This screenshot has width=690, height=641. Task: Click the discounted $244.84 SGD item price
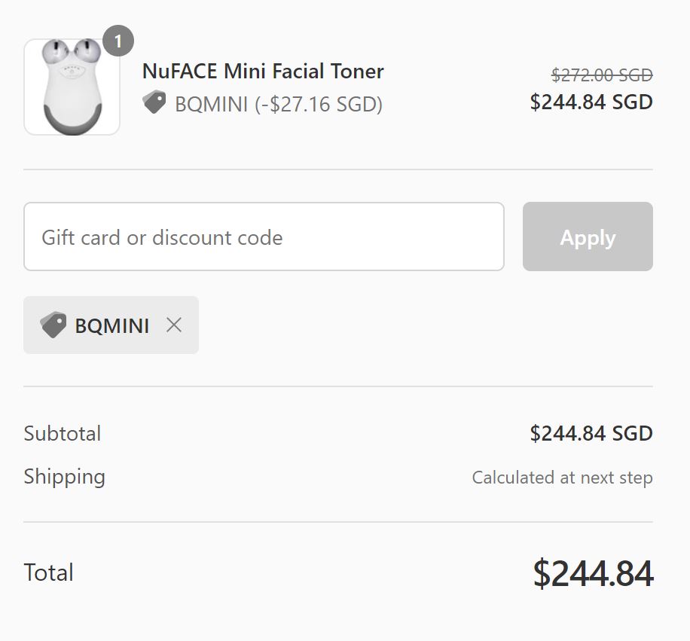tap(591, 102)
